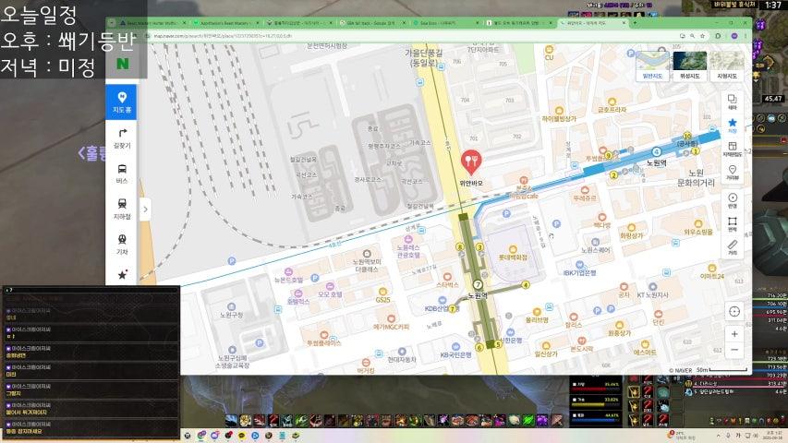
Task: Click the red 위안바오 restaurant pin
Action: coord(471,162)
